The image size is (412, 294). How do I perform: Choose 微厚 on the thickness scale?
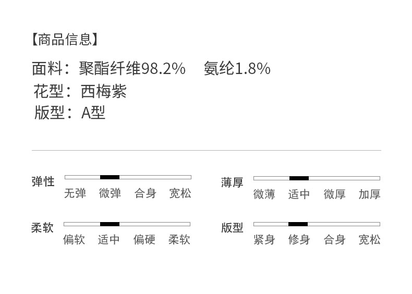tap(334, 194)
